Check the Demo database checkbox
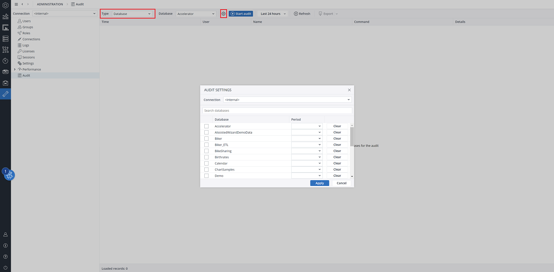This screenshot has height=272, width=554. 207,176
